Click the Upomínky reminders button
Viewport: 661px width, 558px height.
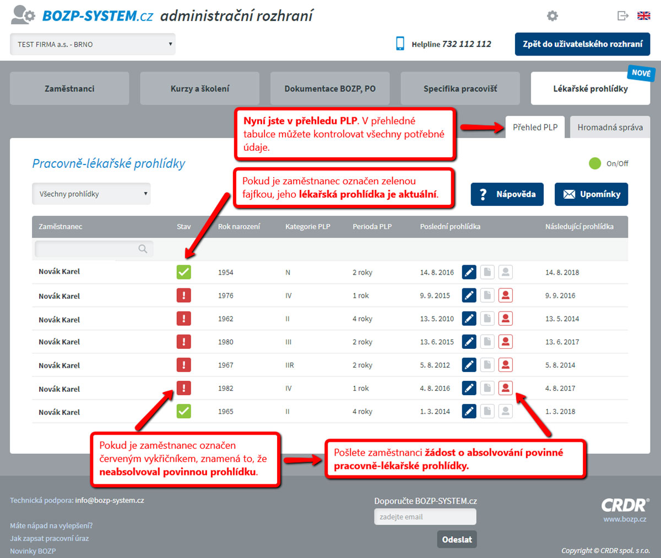[x=591, y=194]
